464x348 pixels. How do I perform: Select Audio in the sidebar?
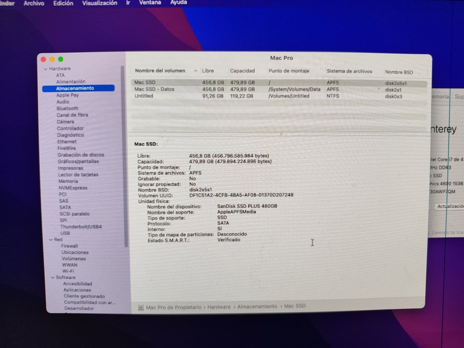(x=63, y=102)
